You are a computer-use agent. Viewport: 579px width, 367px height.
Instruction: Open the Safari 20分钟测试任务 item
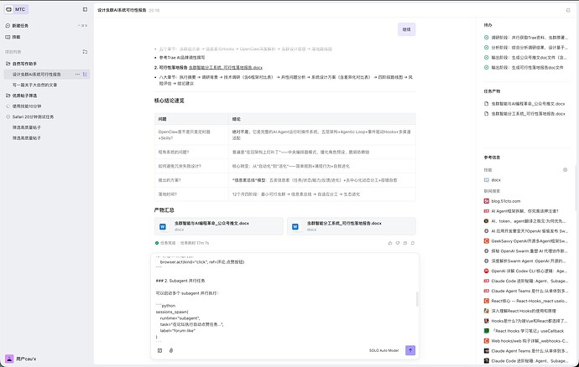pos(39,116)
